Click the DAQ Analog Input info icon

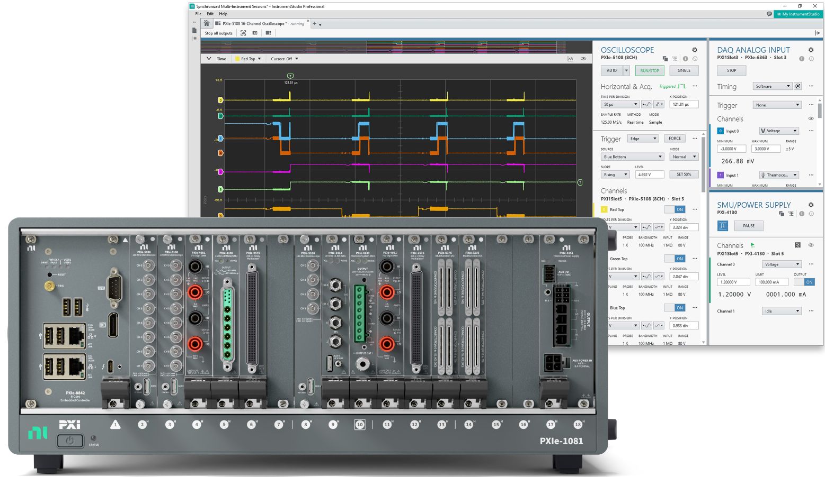pyautogui.click(x=801, y=59)
